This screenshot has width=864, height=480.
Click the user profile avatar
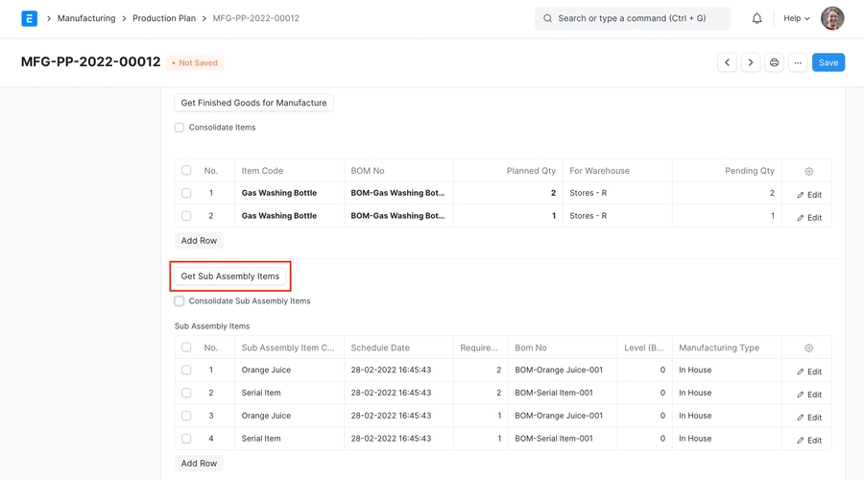tap(832, 18)
